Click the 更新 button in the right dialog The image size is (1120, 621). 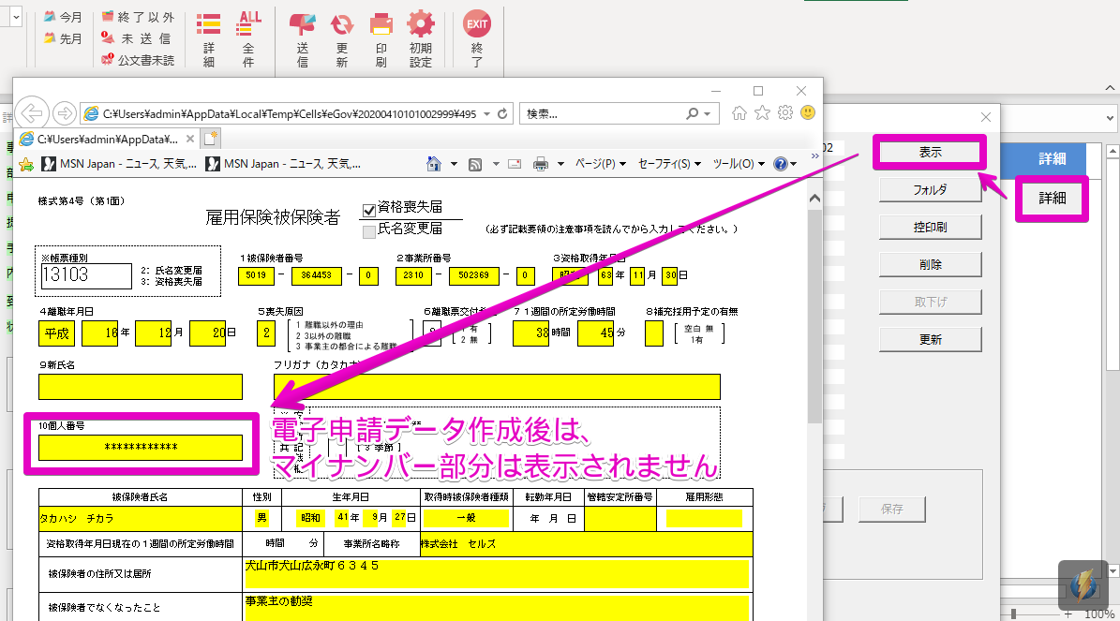coord(930,339)
